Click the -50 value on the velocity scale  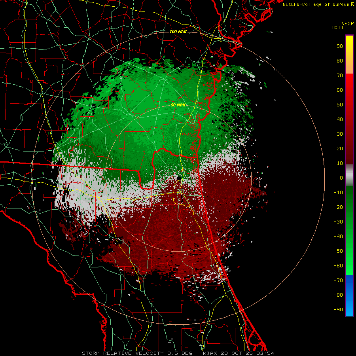click(338, 251)
